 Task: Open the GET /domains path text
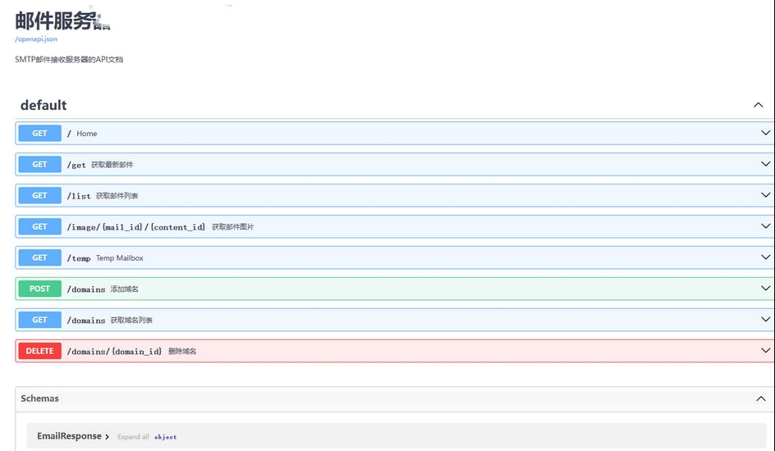[86, 321]
